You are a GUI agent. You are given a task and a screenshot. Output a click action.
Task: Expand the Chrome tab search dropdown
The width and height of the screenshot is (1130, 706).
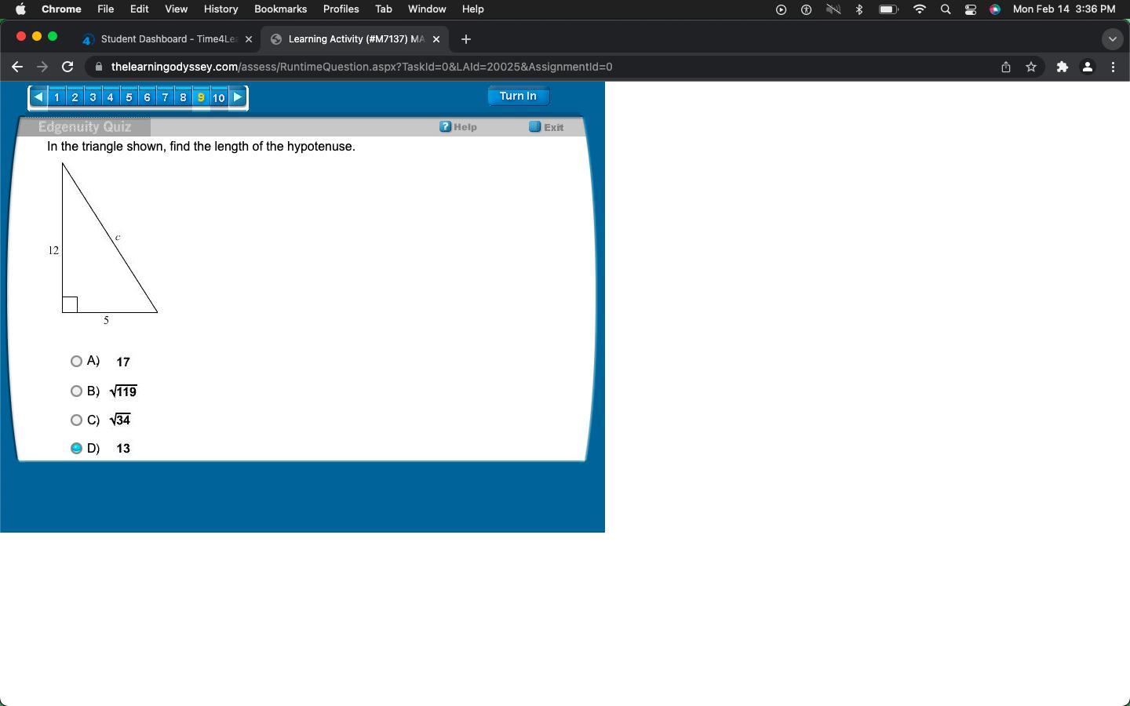click(x=1112, y=38)
